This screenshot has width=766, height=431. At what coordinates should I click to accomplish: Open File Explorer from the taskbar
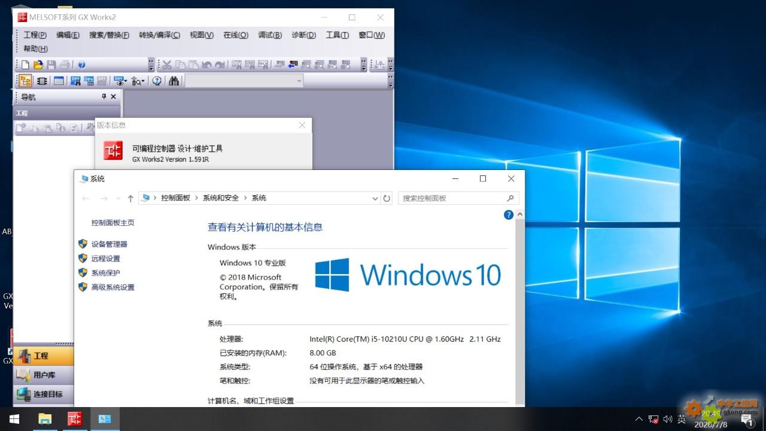point(45,419)
